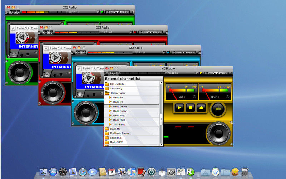Expand the Radio MDR folder
This screenshot has height=179, width=286.
(x=107, y=138)
